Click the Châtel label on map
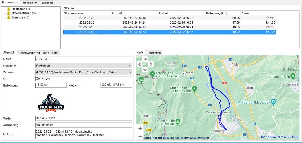The image size is (302, 143). (146, 116)
